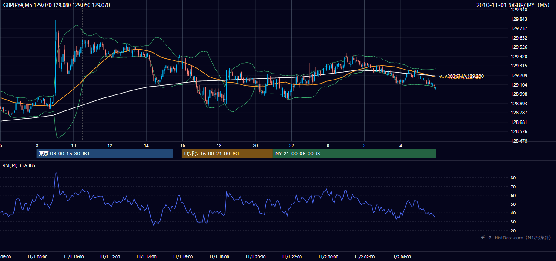Click the Tokyo 東京 08:00-15:30 JST session bar
Image resolution: width=556 pixels, height=261 pixels.
point(104,154)
